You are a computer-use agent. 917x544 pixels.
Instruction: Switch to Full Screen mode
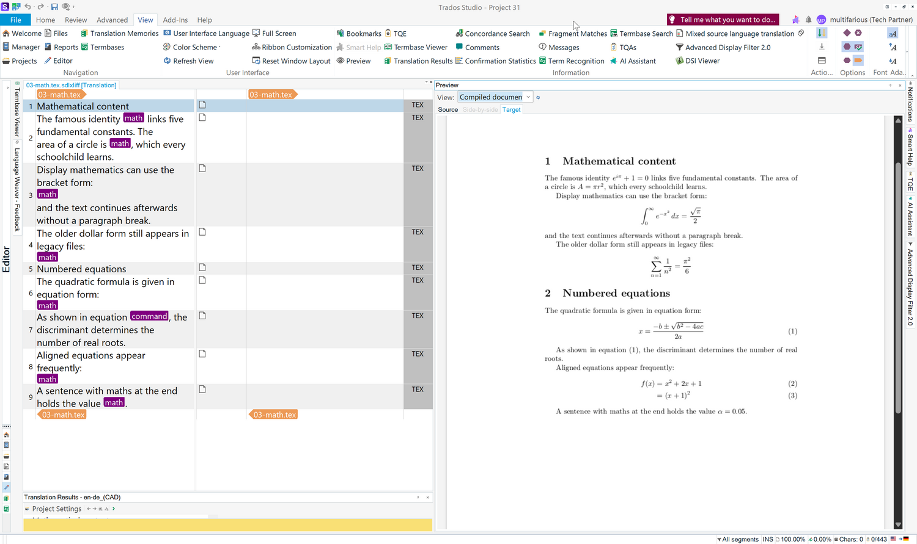[x=274, y=34]
